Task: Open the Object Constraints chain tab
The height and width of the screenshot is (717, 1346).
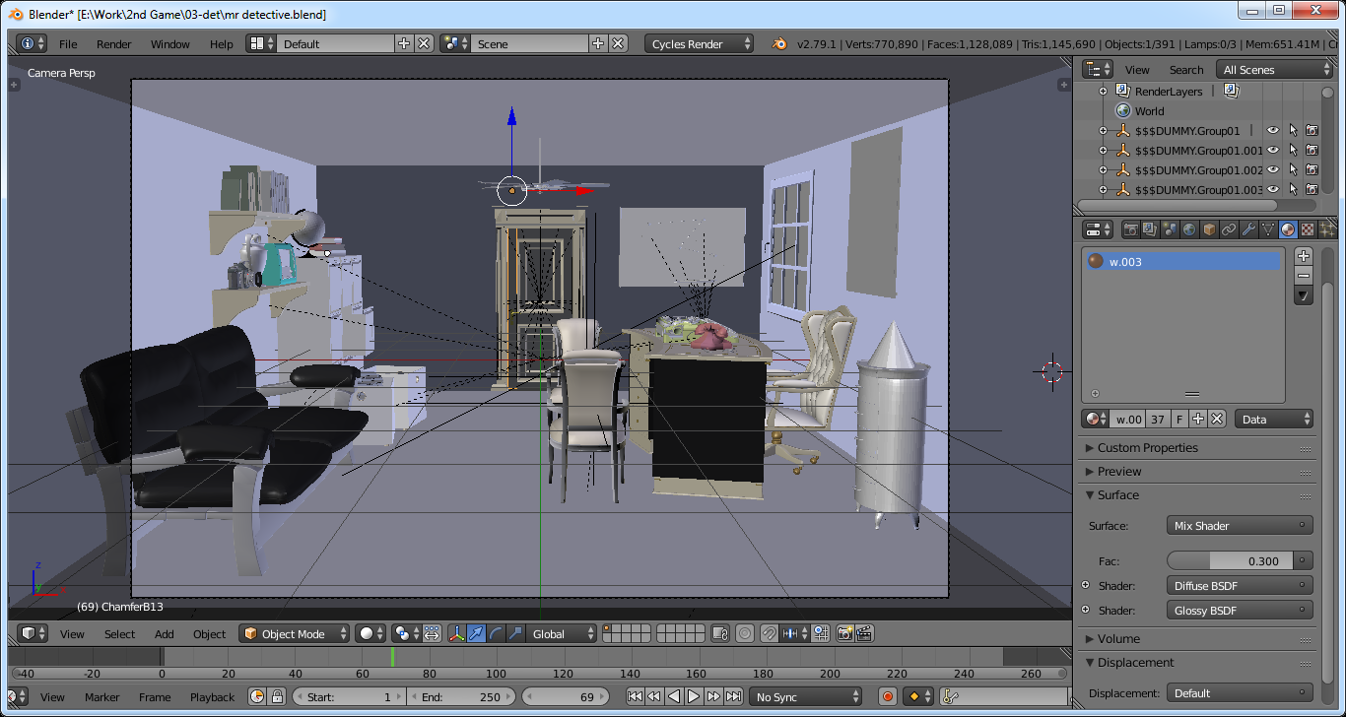Action: click(1228, 228)
